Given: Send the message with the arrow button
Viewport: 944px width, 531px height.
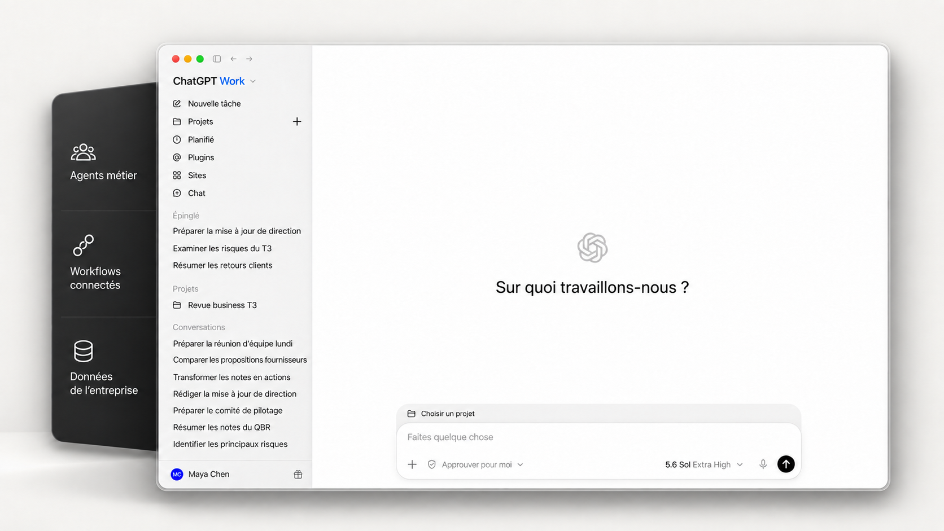Looking at the screenshot, I should coord(786,464).
